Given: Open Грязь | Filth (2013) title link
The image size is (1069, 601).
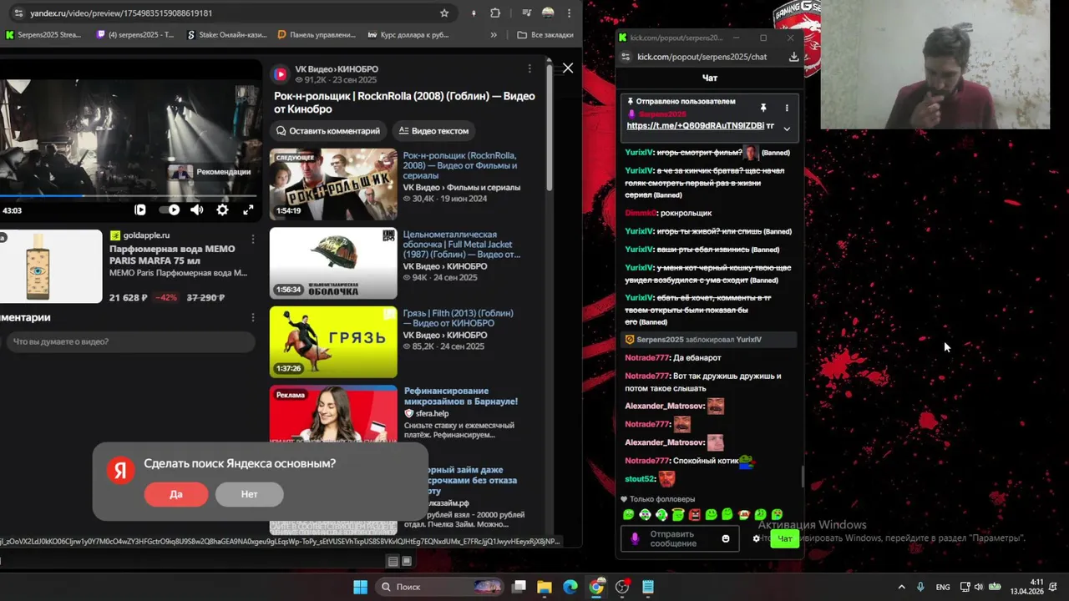Looking at the screenshot, I should 459,318.
